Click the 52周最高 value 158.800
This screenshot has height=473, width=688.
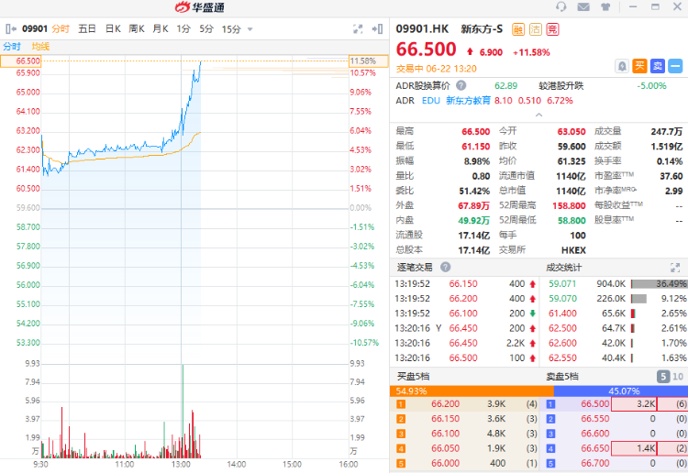[569, 205]
